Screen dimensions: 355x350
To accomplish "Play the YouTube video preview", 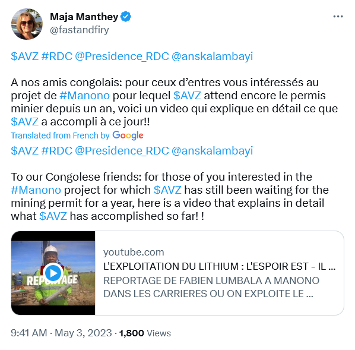I will tap(53, 273).
